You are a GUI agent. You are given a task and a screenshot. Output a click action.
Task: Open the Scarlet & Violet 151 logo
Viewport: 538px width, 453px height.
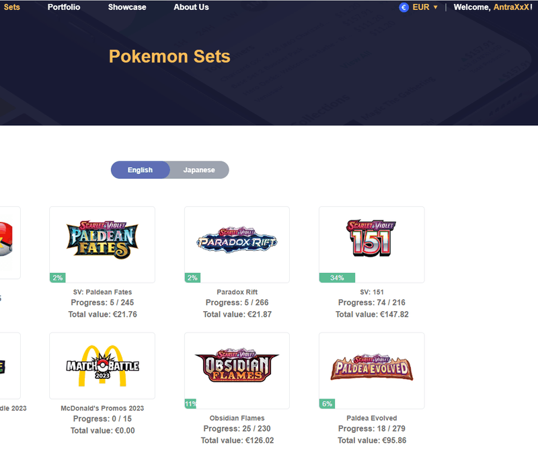tap(371, 238)
